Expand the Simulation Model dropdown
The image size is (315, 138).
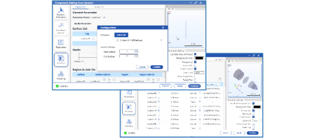(104, 17)
